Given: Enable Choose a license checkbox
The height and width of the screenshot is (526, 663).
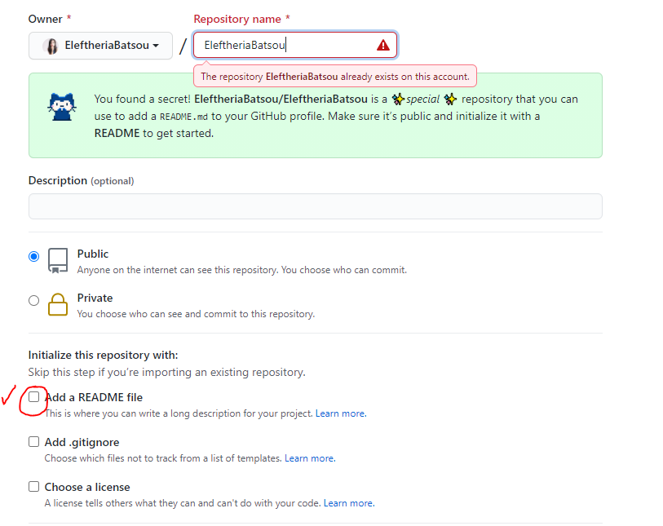Looking at the screenshot, I should [33, 487].
